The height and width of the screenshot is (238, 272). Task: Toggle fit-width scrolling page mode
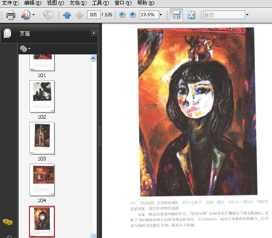click(176, 15)
